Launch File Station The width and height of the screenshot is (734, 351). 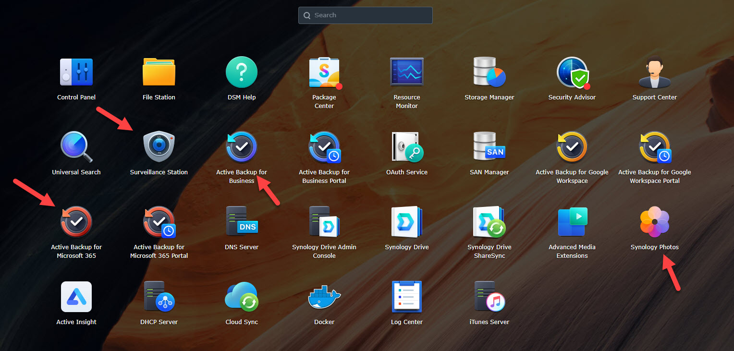(159, 72)
